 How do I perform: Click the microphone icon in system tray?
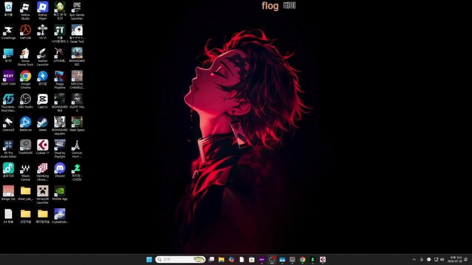[422, 259]
